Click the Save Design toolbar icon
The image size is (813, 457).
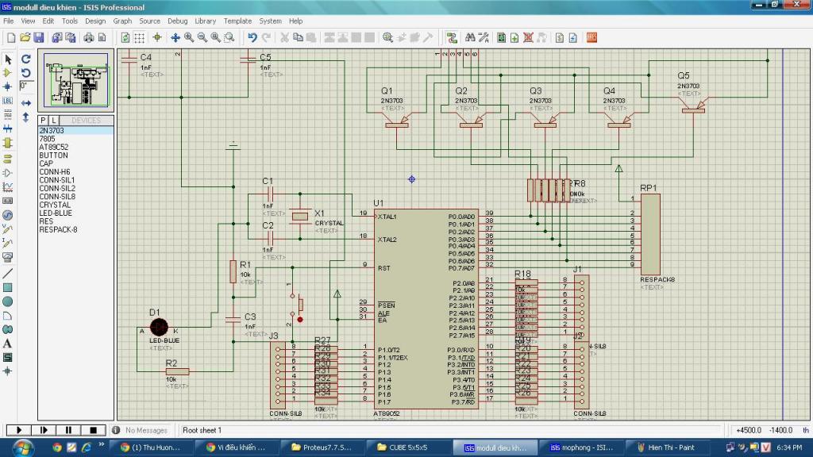coord(38,37)
